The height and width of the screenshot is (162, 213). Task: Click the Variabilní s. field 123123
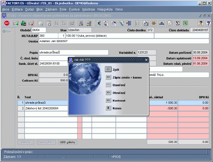(147, 52)
